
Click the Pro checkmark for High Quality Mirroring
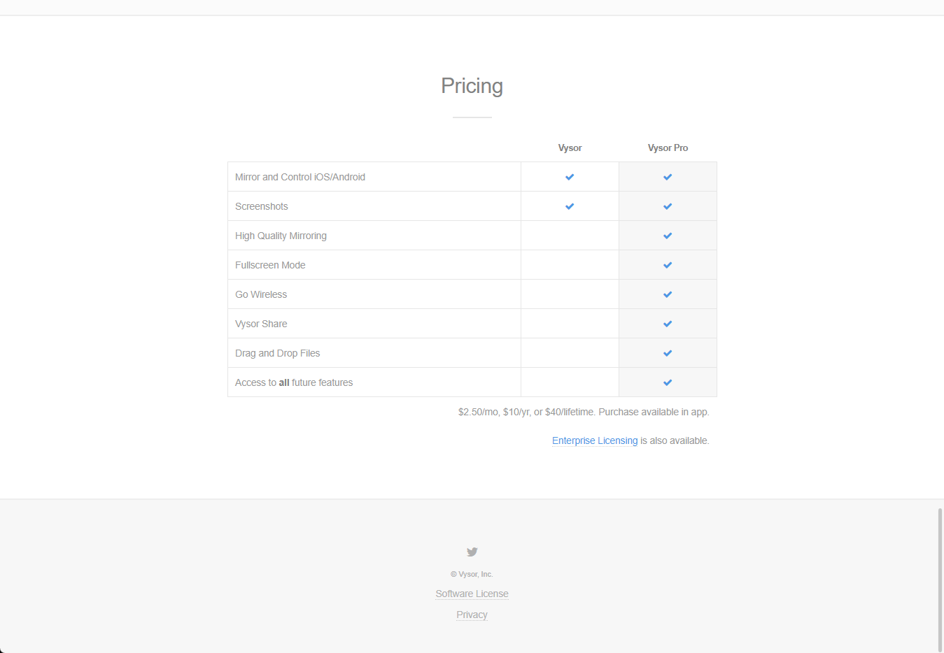coord(668,236)
